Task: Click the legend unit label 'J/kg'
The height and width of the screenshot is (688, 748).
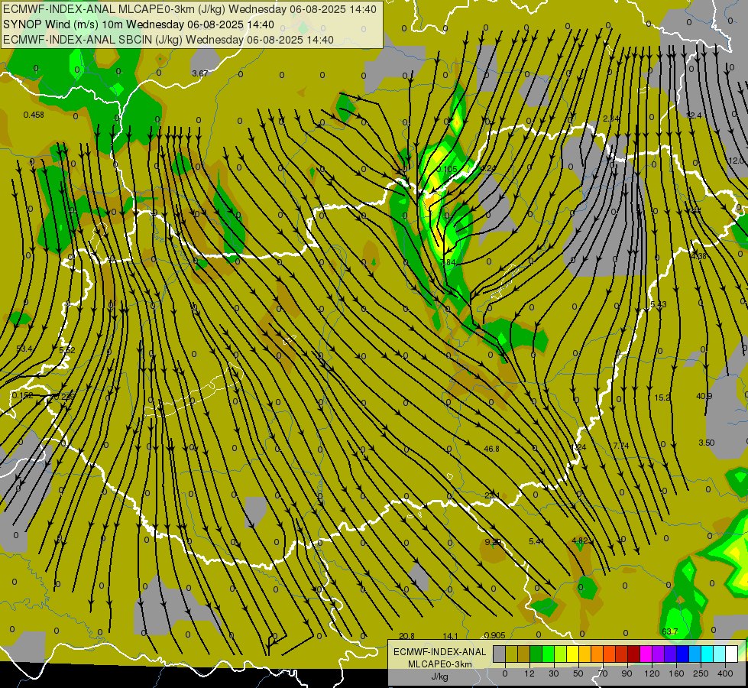Action: (x=439, y=677)
